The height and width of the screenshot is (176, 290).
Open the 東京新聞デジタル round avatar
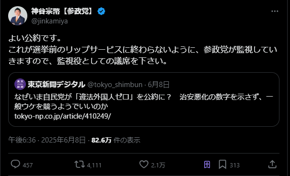pyautogui.click(x=20, y=84)
